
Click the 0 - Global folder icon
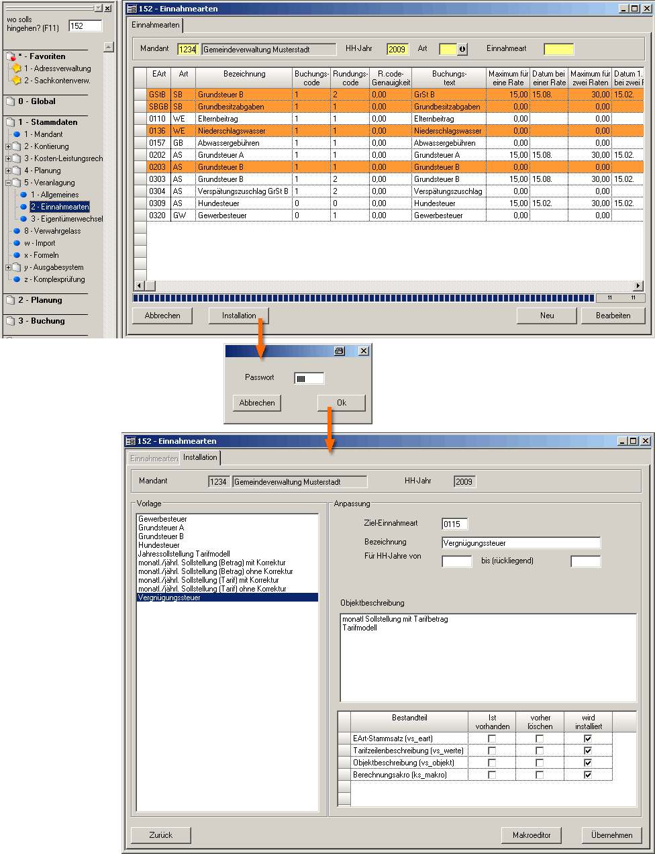pyautogui.click(x=11, y=101)
